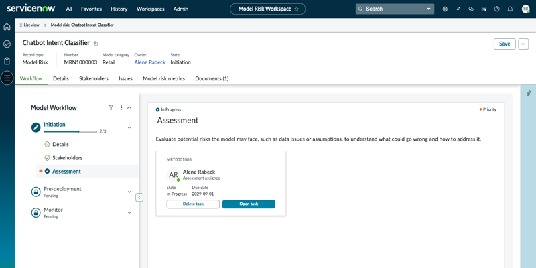
Task: Favorite Model Risk Workspace with star
Action: point(296,9)
